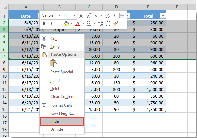Click price cell showing 12.00
The height and width of the screenshot is (138, 197).
(x=93, y=63)
